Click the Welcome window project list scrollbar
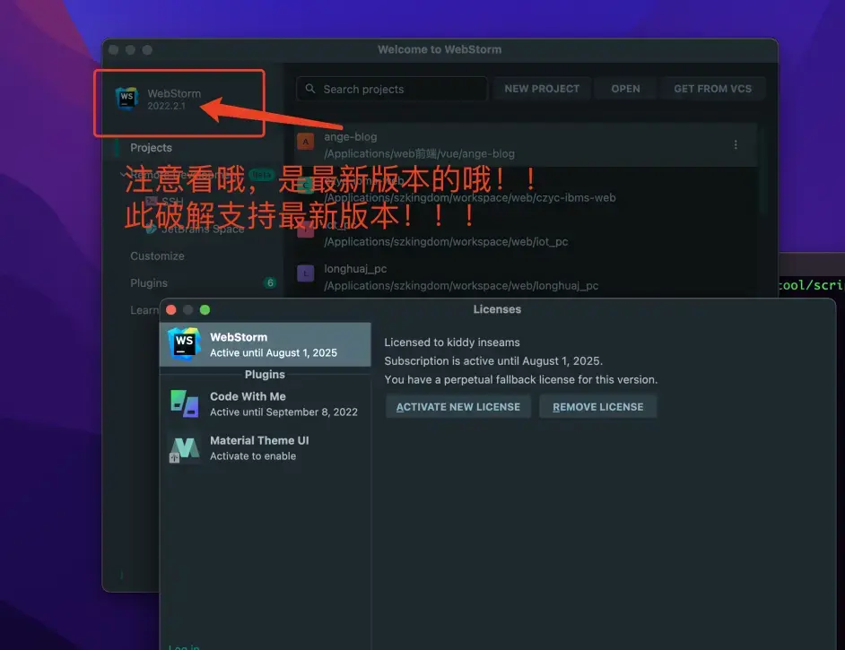Screen dimensions: 845x650 [762, 169]
